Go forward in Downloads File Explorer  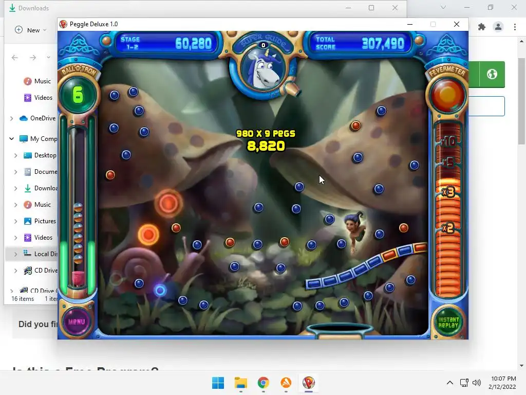pos(32,58)
